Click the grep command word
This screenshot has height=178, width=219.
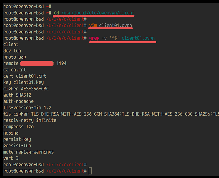pyautogui.click(x=94, y=38)
